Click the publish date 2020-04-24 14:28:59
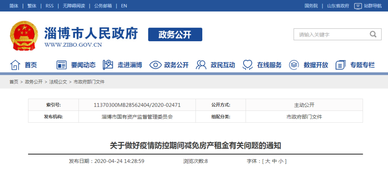 click(119, 161)
